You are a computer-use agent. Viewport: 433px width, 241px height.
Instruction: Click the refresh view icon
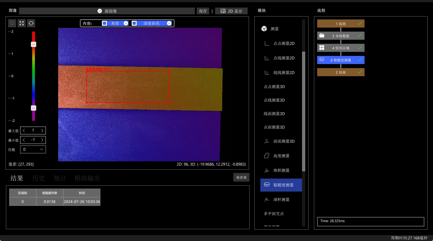click(x=31, y=23)
